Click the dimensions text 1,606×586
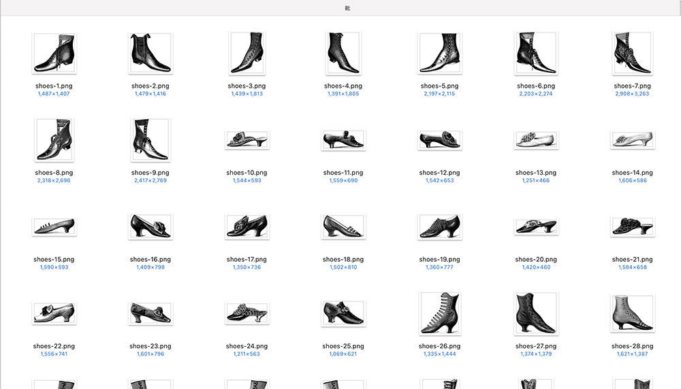The height and width of the screenshot is (389, 681). pos(633,180)
